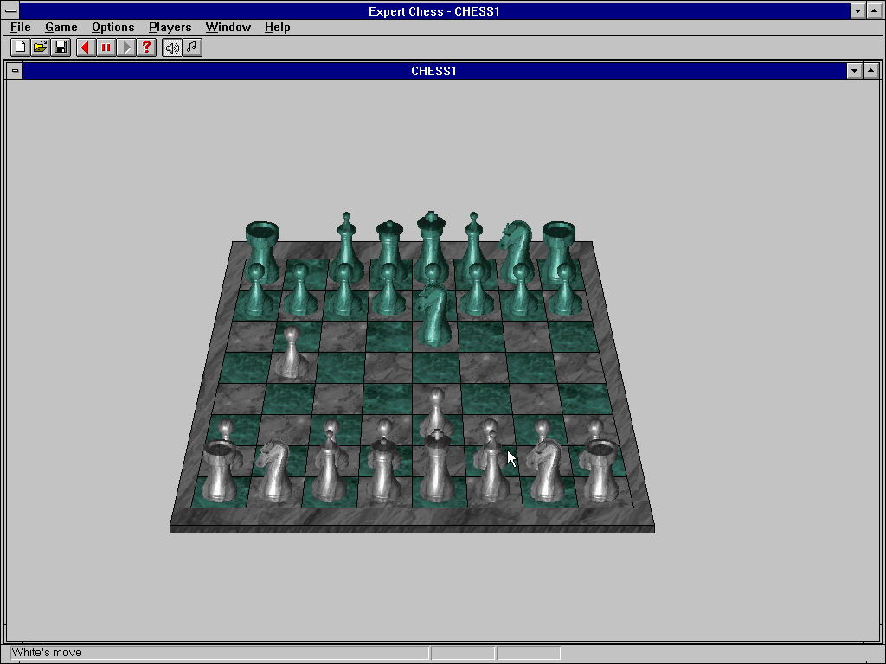Image resolution: width=886 pixels, height=664 pixels.
Task: Select the white kingside rook
Action: pyautogui.click(x=602, y=471)
